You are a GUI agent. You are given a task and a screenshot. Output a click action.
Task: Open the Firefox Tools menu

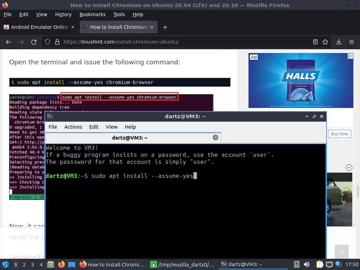pos(119,14)
